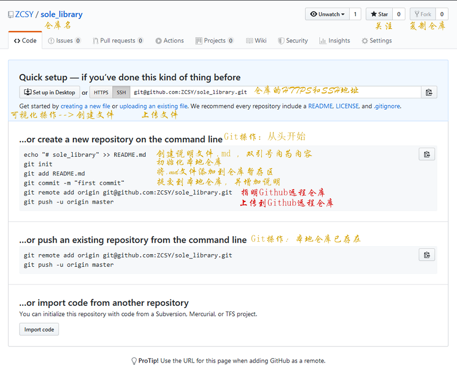The width and height of the screenshot is (457, 370).
Task: Click the Star count showing 0
Action: point(399,14)
